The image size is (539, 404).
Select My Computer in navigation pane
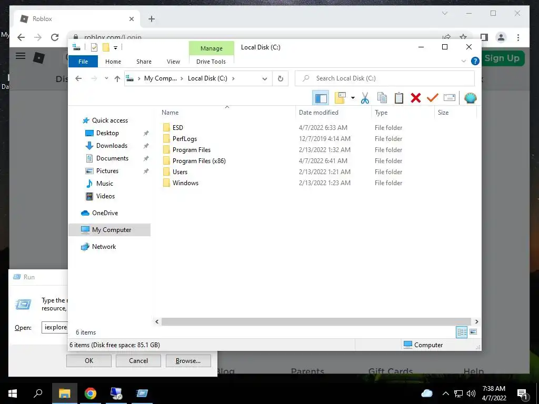click(x=109, y=230)
